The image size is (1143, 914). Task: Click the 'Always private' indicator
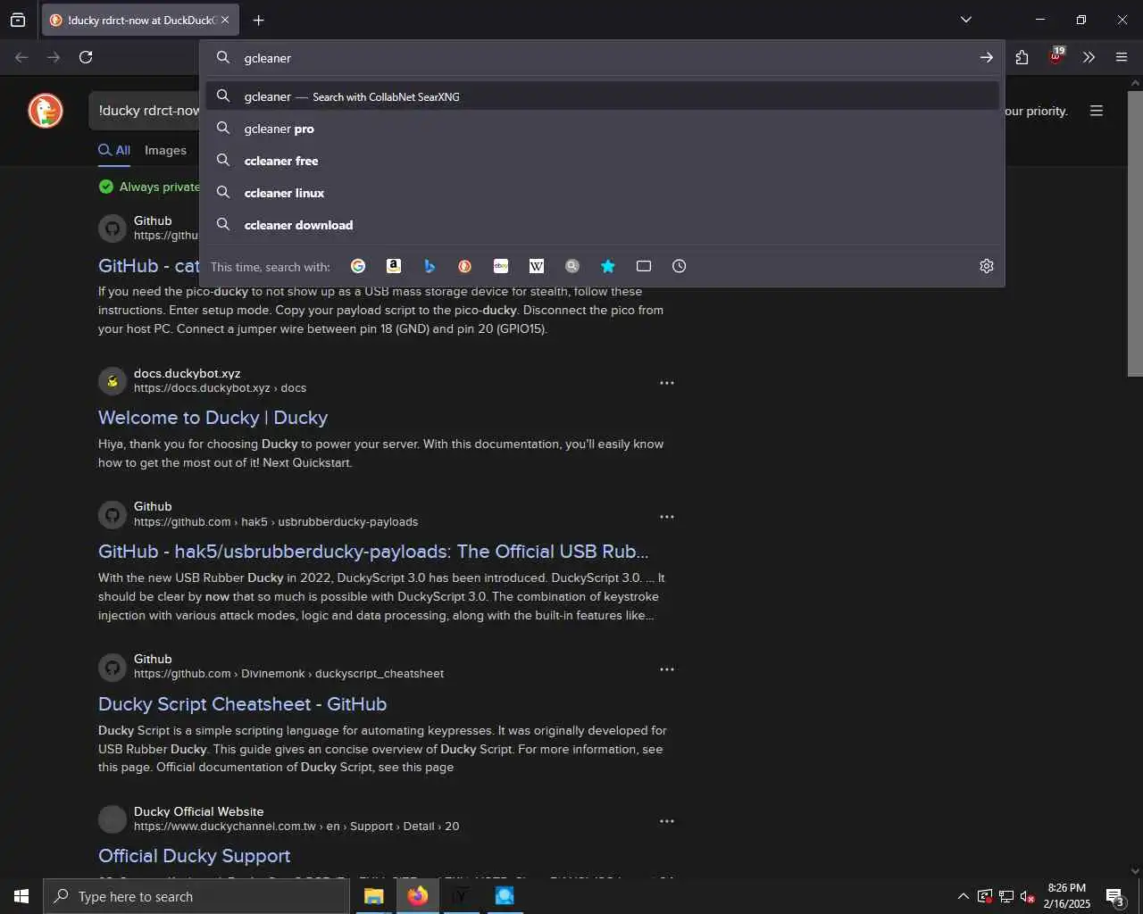tap(149, 187)
